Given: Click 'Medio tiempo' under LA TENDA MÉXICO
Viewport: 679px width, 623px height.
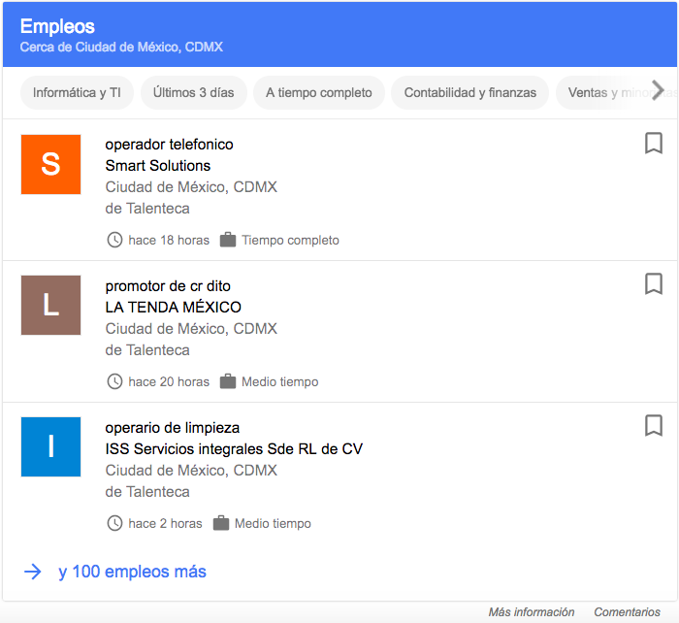Looking at the screenshot, I should [x=280, y=381].
